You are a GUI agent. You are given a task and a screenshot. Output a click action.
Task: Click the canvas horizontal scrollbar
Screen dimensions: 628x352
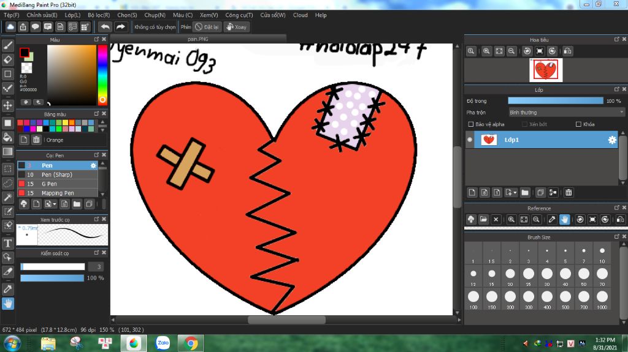pos(286,320)
